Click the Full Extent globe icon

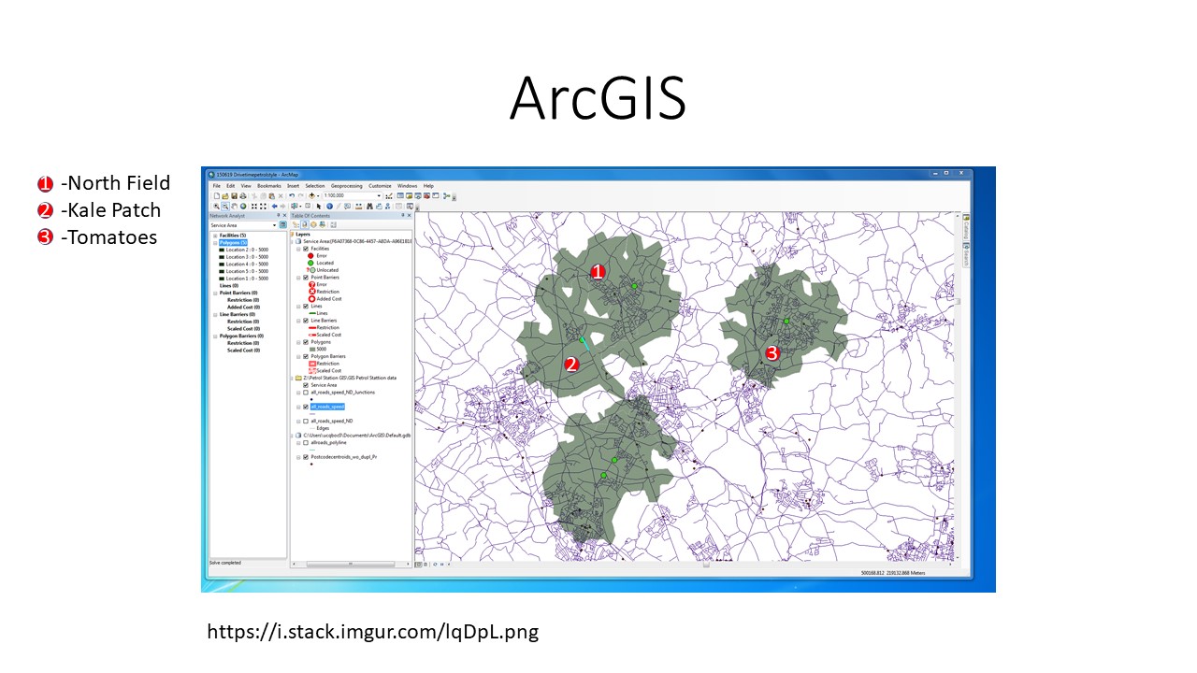click(x=243, y=206)
